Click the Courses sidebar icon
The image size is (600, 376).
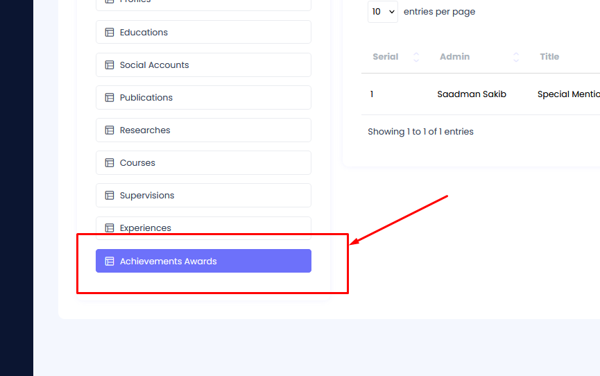coord(109,163)
